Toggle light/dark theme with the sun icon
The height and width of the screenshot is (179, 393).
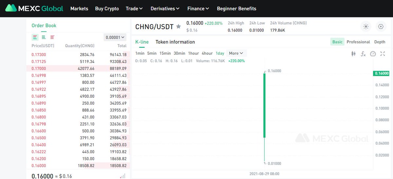pos(366,27)
